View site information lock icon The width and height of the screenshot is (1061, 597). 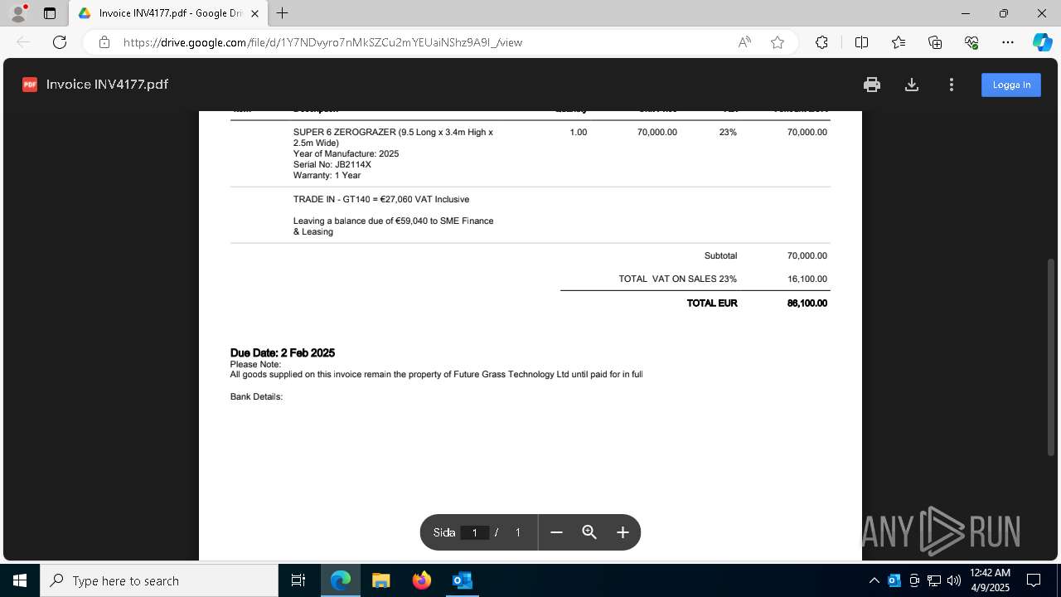pos(104,42)
